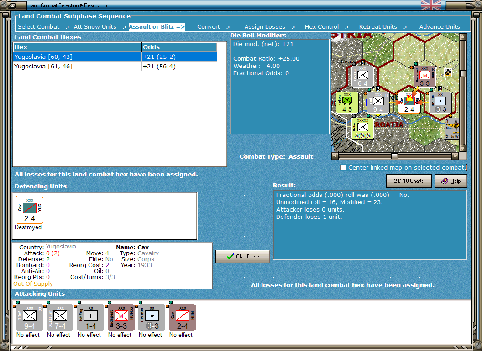Select the 3-3 artillery unit on the map
The width and height of the screenshot is (482, 351).
440,103
